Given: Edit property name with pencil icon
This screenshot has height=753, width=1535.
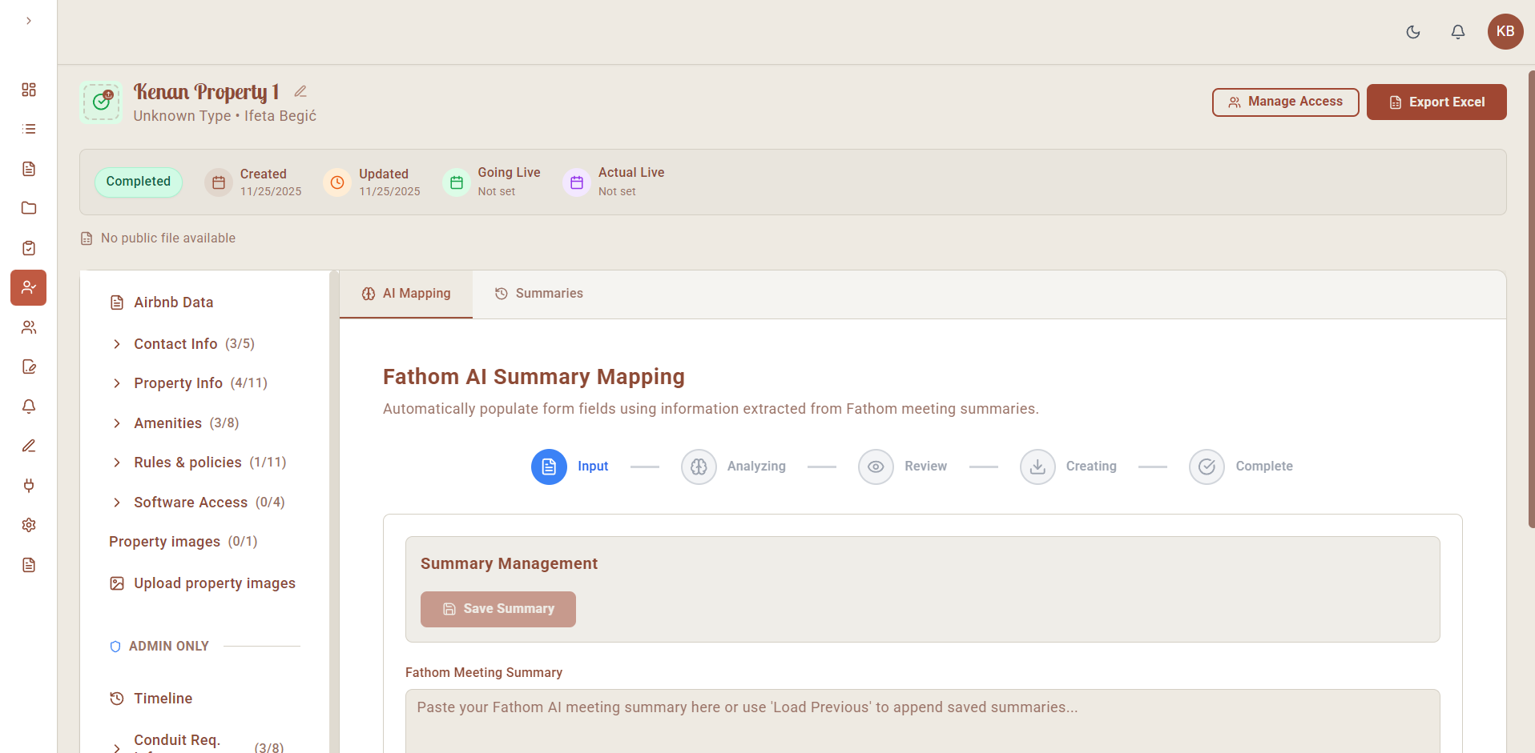Looking at the screenshot, I should [300, 91].
